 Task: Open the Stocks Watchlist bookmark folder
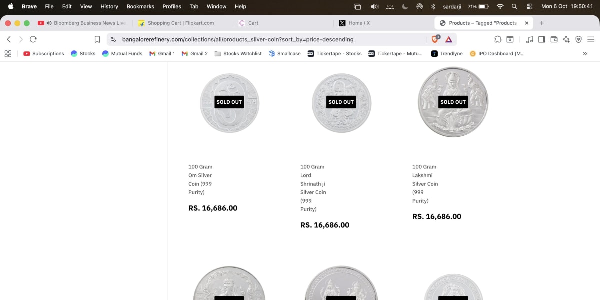click(x=238, y=53)
